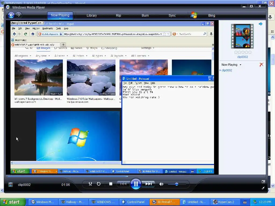This screenshot has width=275, height=206.
Task: Click the clip0002 link under album art
Action: coord(243,57)
